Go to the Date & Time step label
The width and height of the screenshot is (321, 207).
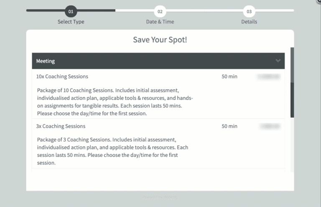(160, 22)
